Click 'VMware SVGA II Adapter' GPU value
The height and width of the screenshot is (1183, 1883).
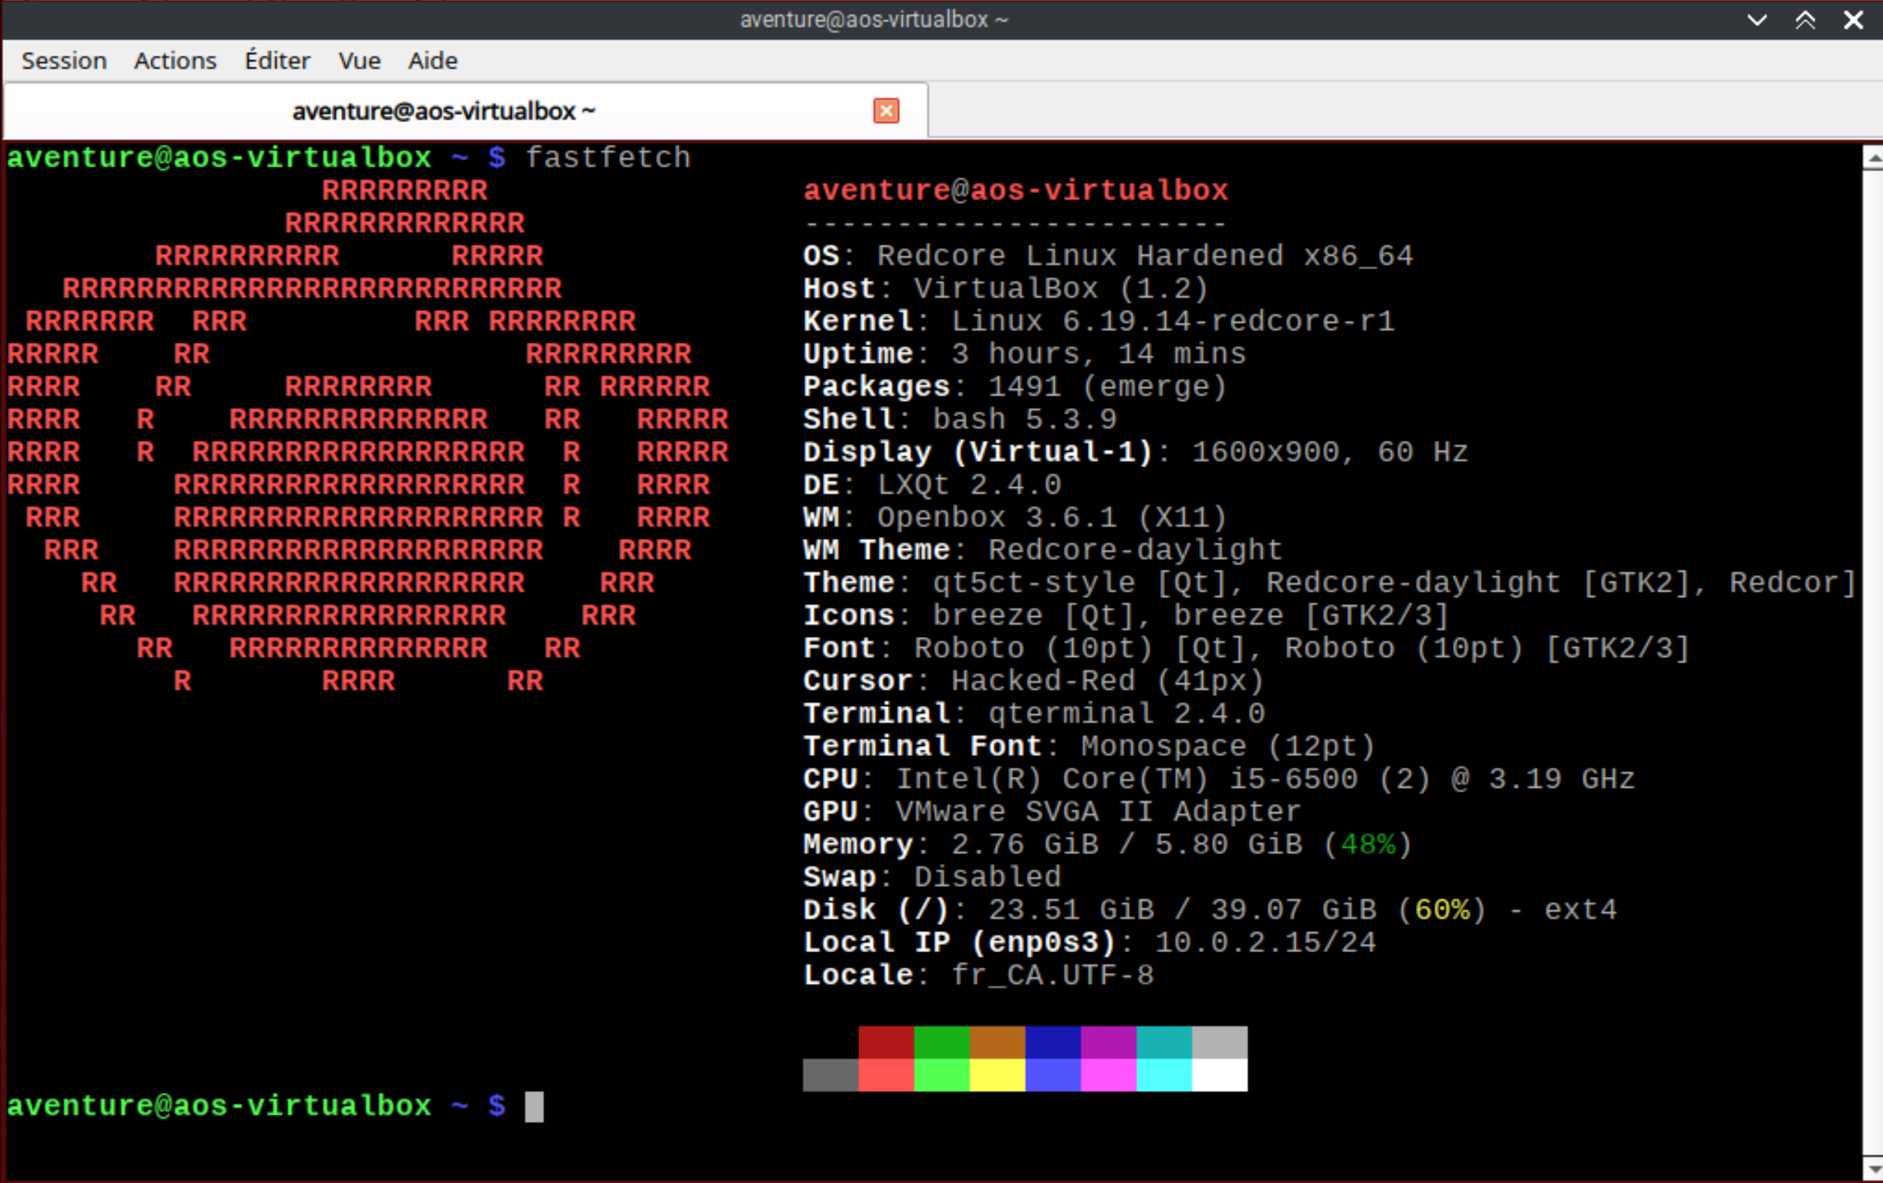[x=1098, y=812]
